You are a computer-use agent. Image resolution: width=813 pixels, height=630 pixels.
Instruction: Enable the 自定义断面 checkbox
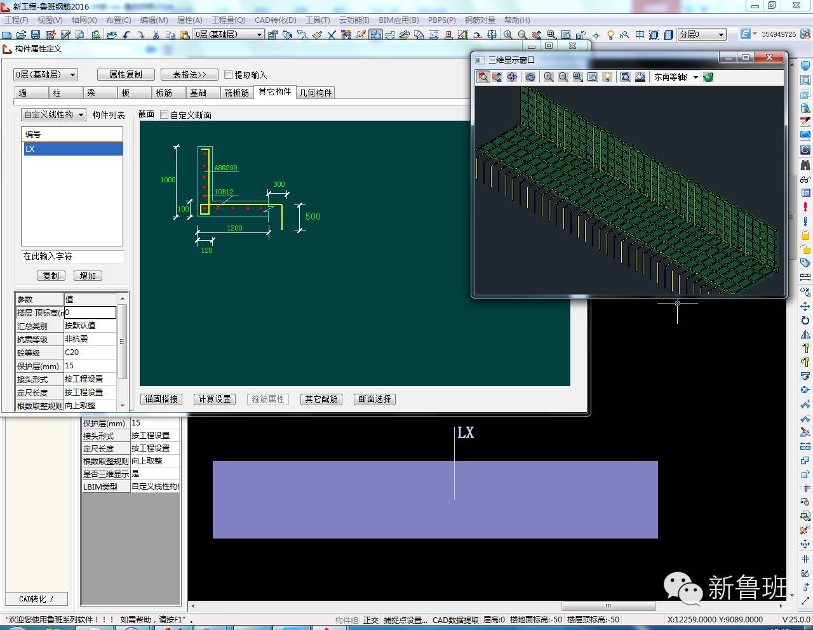click(x=165, y=115)
